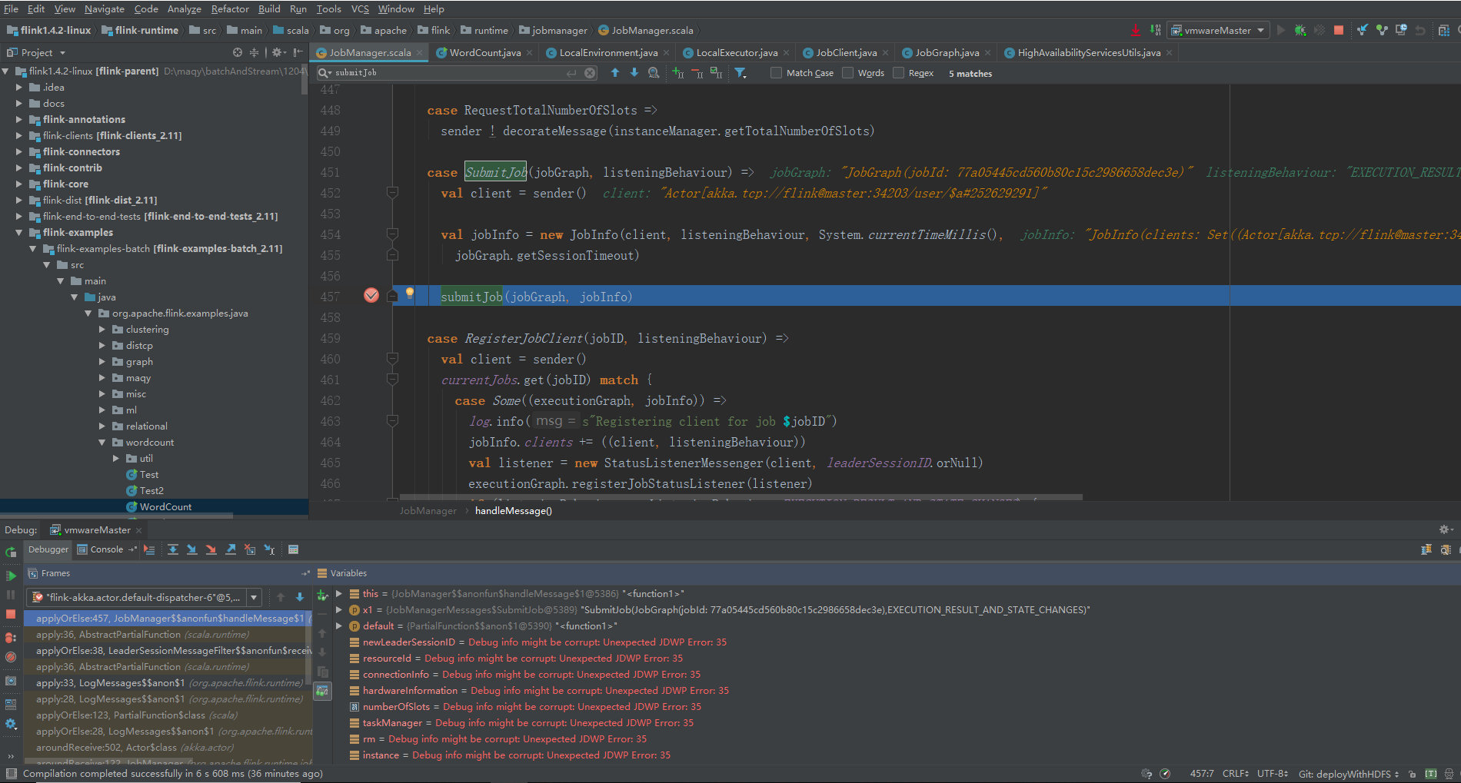The image size is (1461, 783).
Task: Stop vmwareMaster with the red square in top toolbar
Action: point(1339,30)
